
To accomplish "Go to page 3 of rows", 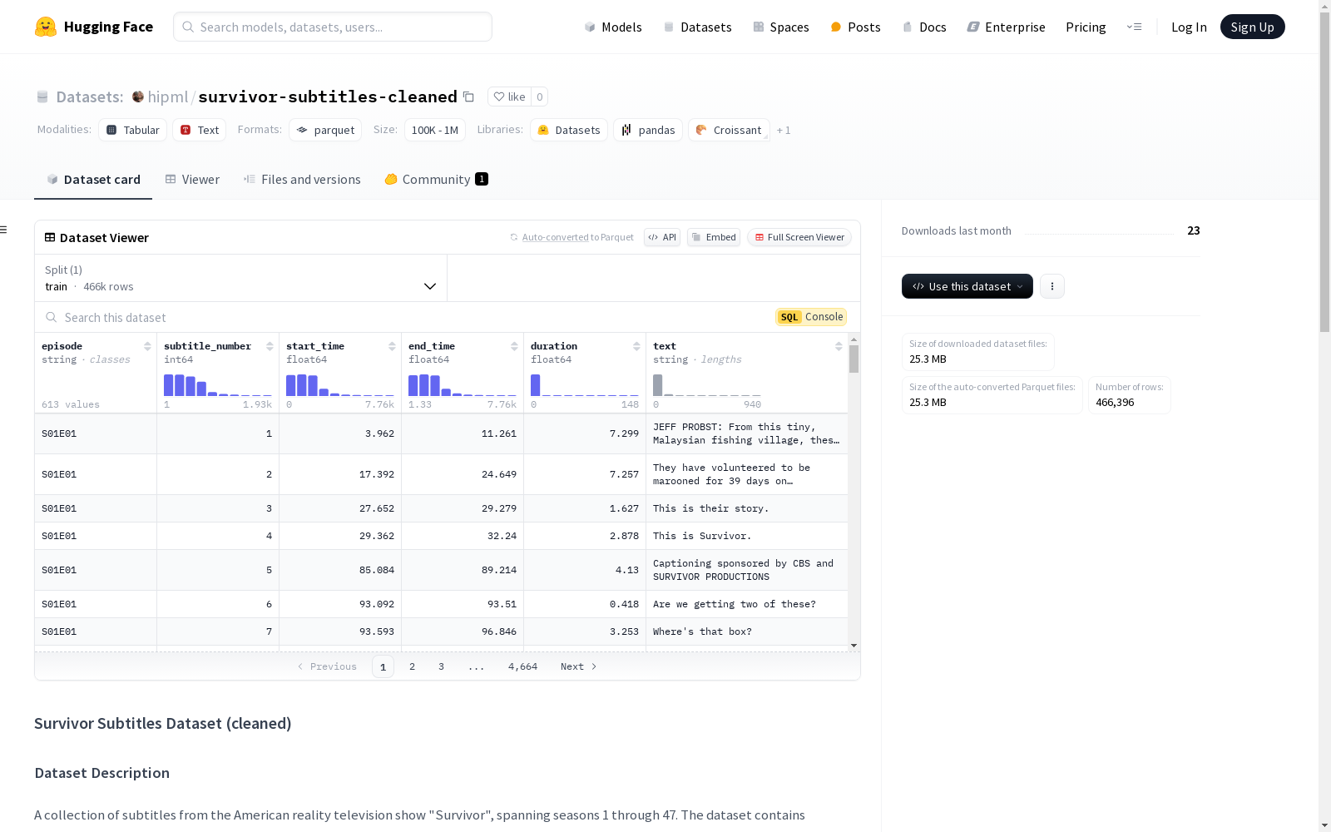I will (441, 666).
